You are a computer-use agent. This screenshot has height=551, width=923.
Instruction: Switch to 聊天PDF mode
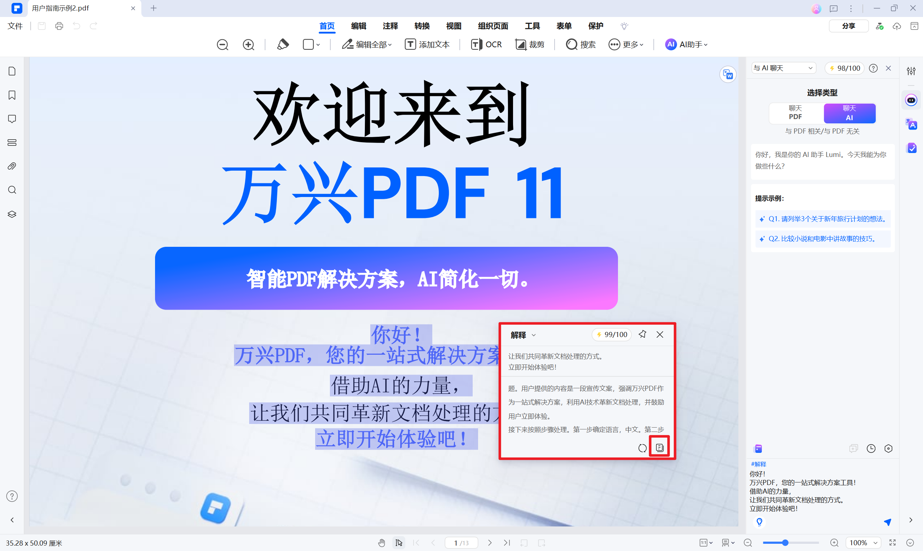coord(795,113)
